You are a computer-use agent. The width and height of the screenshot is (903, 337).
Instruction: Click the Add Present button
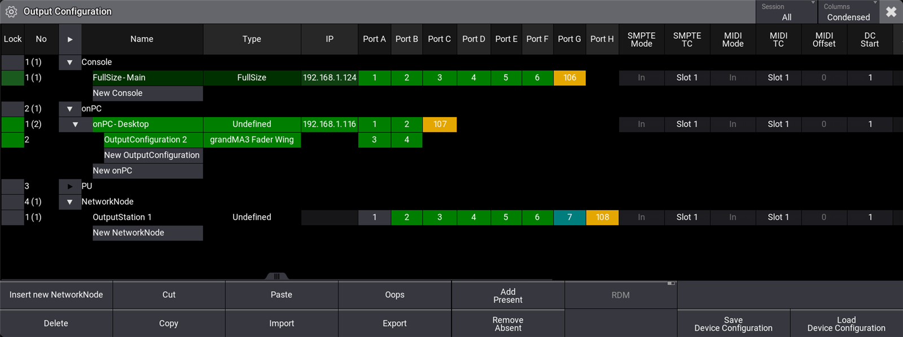point(508,295)
